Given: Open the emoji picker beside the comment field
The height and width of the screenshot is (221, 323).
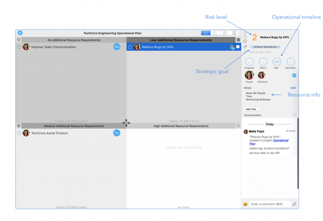Looking at the screenshot, I should [245, 204].
